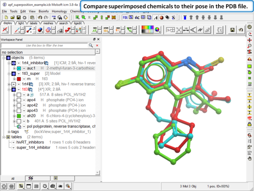Select the hivRT_inhibitors table entry
Viewport: 254px width, 191px height.
[30, 142]
